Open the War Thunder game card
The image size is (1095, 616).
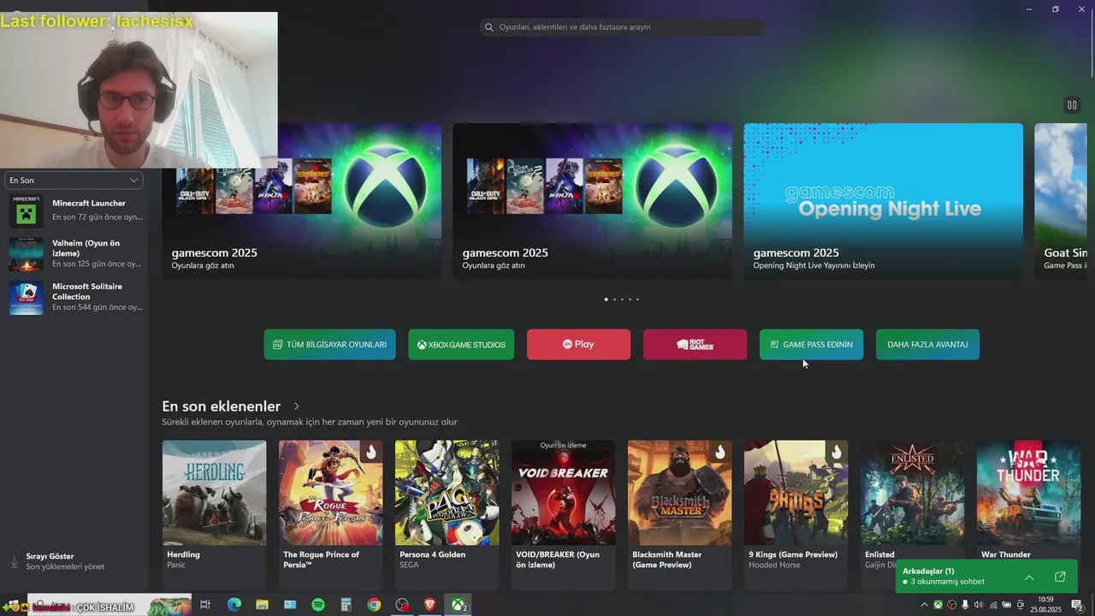pos(1029,515)
